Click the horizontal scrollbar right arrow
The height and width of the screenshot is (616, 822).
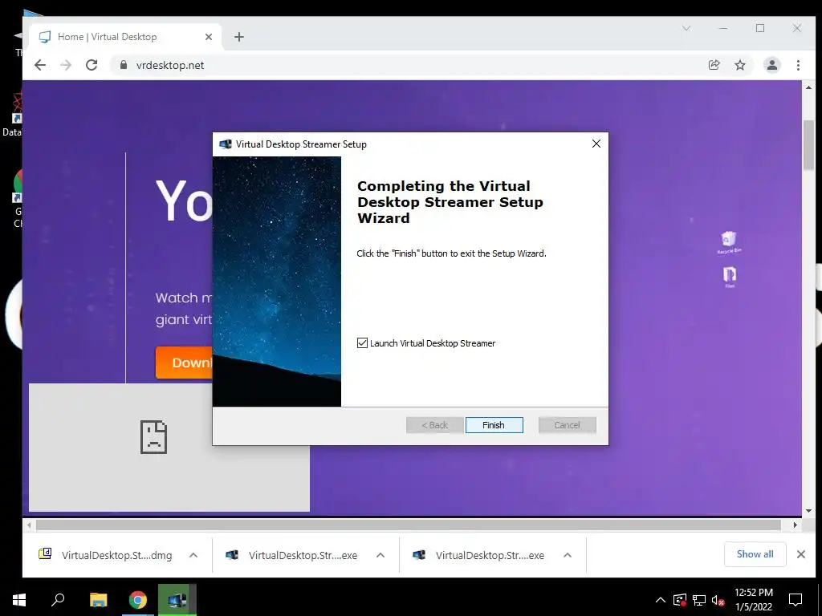(796, 525)
